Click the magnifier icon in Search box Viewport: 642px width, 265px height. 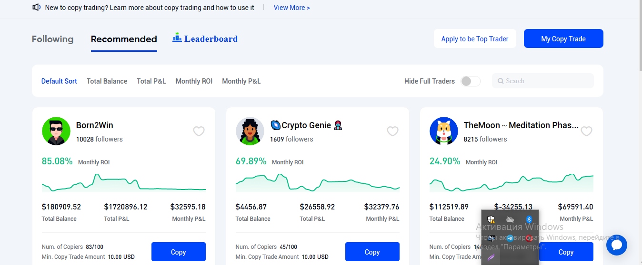pos(501,81)
